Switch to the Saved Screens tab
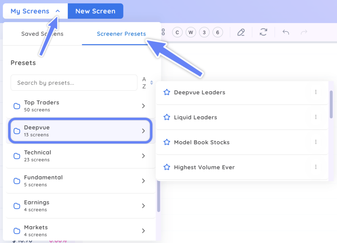337x243 pixels. (42, 34)
